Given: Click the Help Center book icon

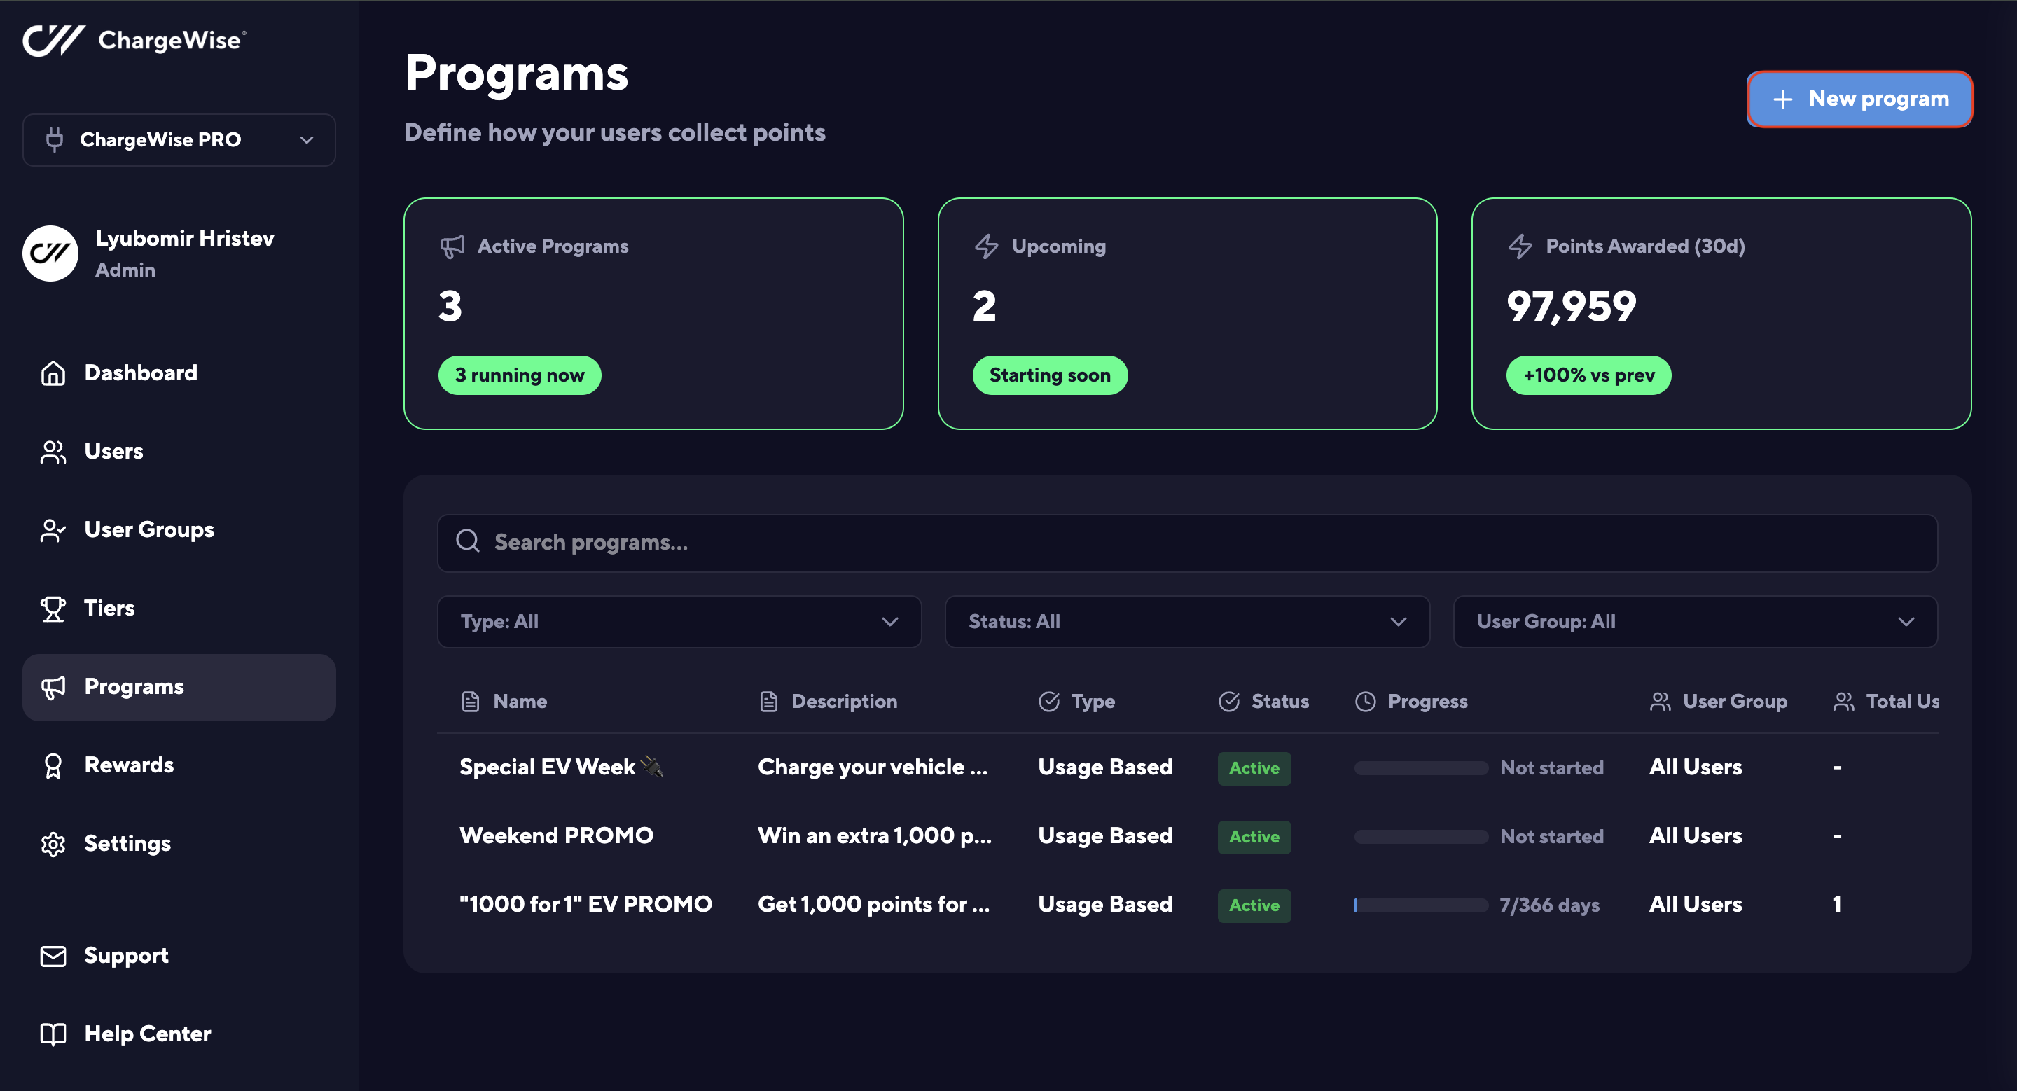Looking at the screenshot, I should pos(53,1034).
